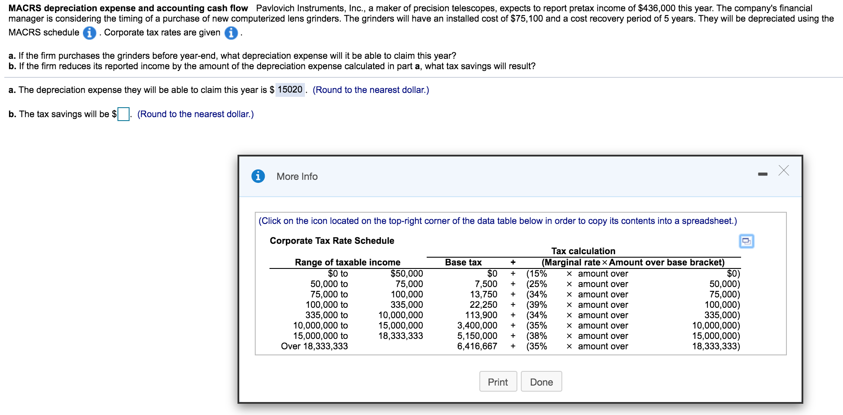Click the Tax calculation header
Image resolution: width=843 pixels, height=415 pixels.
point(583,251)
